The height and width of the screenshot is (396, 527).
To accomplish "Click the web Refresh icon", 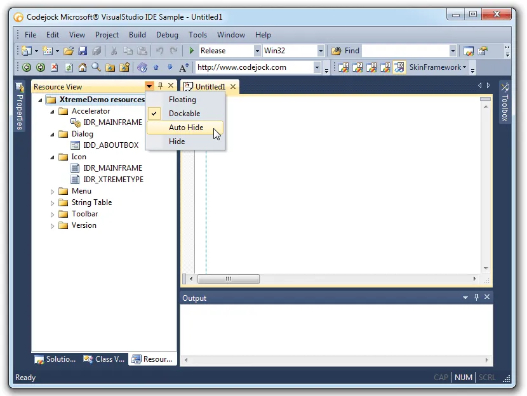I will coord(68,67).
